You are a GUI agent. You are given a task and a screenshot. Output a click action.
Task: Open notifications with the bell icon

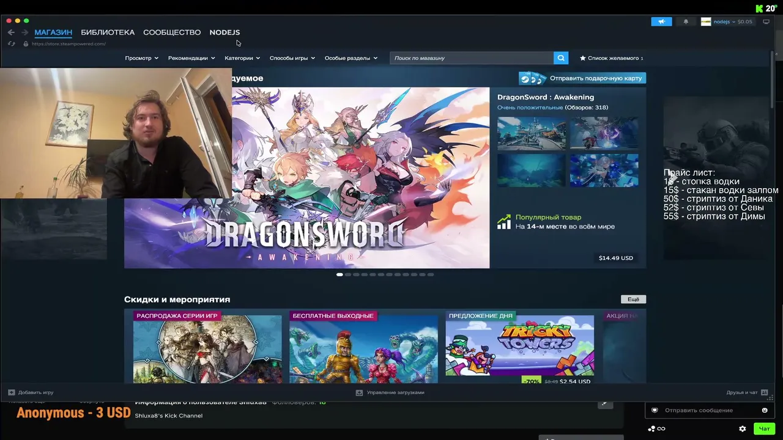[686, 21]
